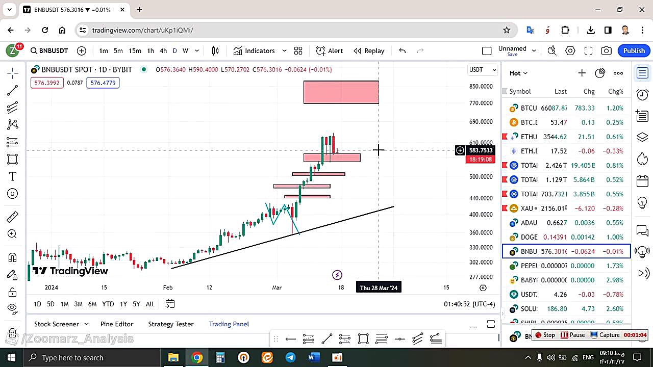Open the layout setup square icon

coord(487,50)
